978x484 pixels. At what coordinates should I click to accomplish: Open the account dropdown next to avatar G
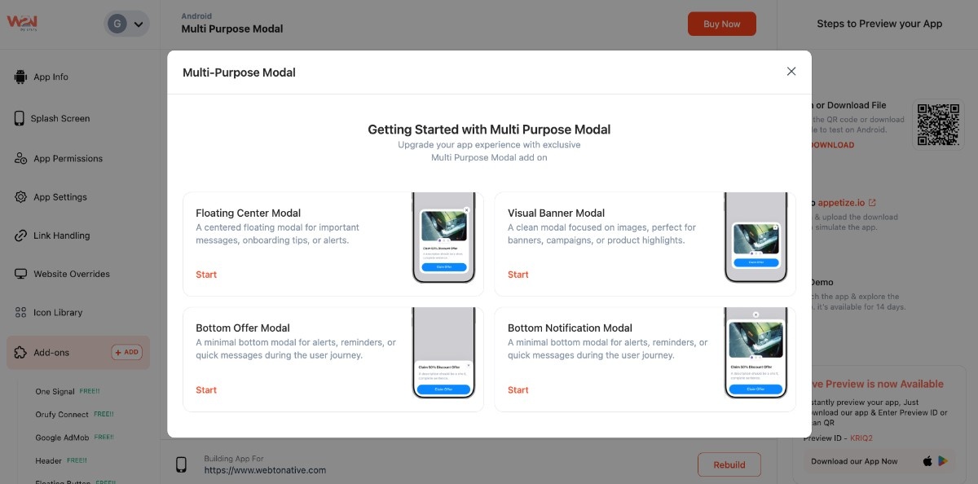[x=139, y=24]
